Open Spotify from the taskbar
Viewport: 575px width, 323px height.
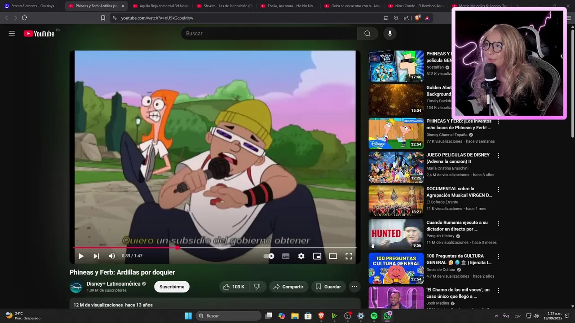pyautogui.click(x=374, y=316)
